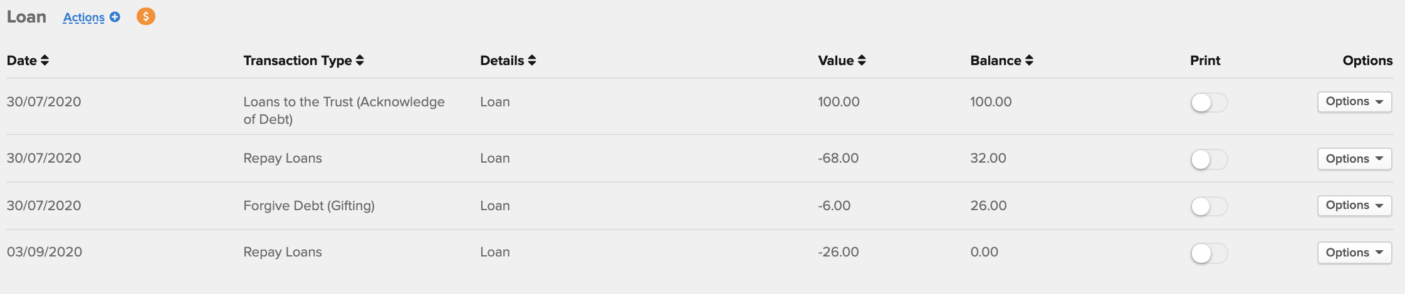Screen dimensions: 1405x294
Task: Sort by Balance arrow icon
Action: click(x=1029, y=60)
